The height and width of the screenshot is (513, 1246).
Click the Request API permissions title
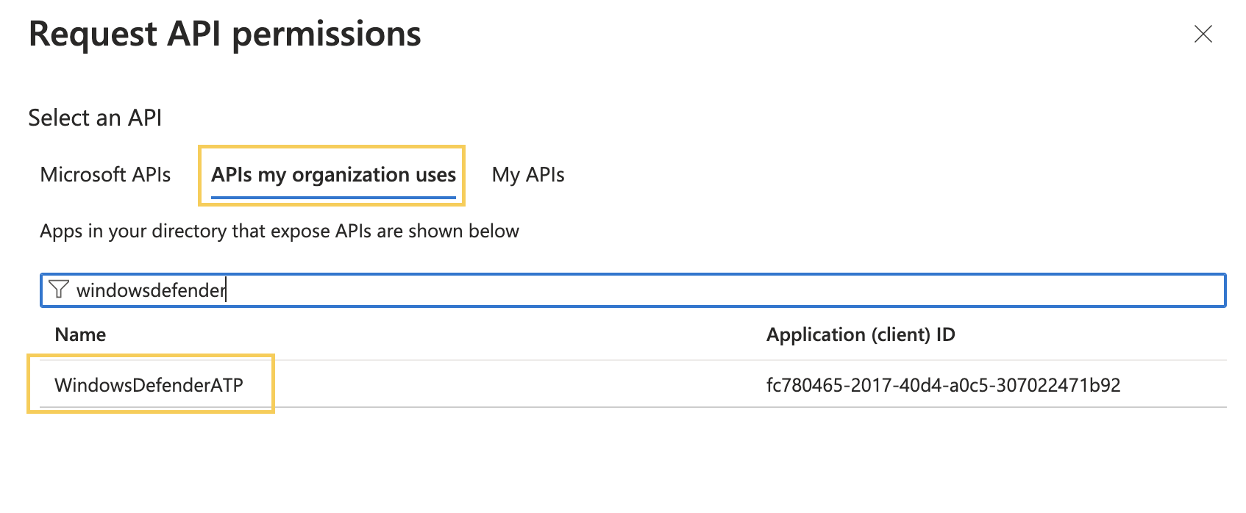click(x=225, y=35)
